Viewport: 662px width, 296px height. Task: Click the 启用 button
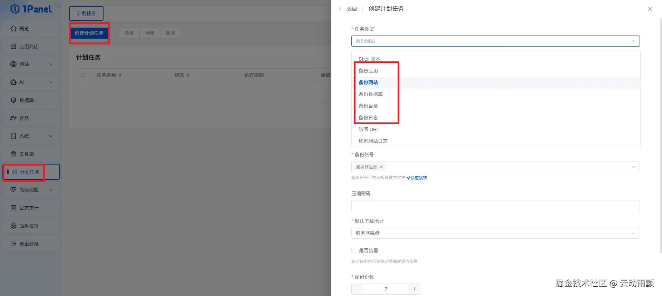coord(129,33)
